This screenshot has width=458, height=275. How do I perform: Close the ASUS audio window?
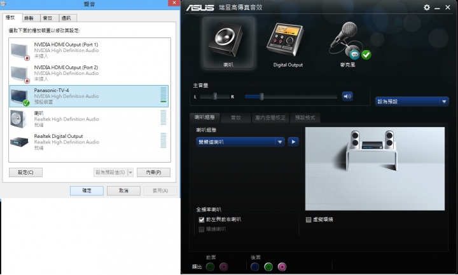447,7
